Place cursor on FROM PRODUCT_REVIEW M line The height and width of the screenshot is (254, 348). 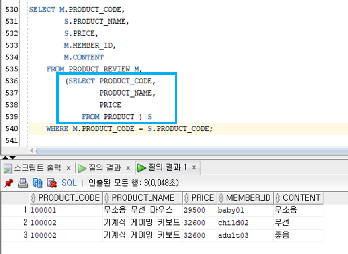pyautogui.click(x=94, y=69)
